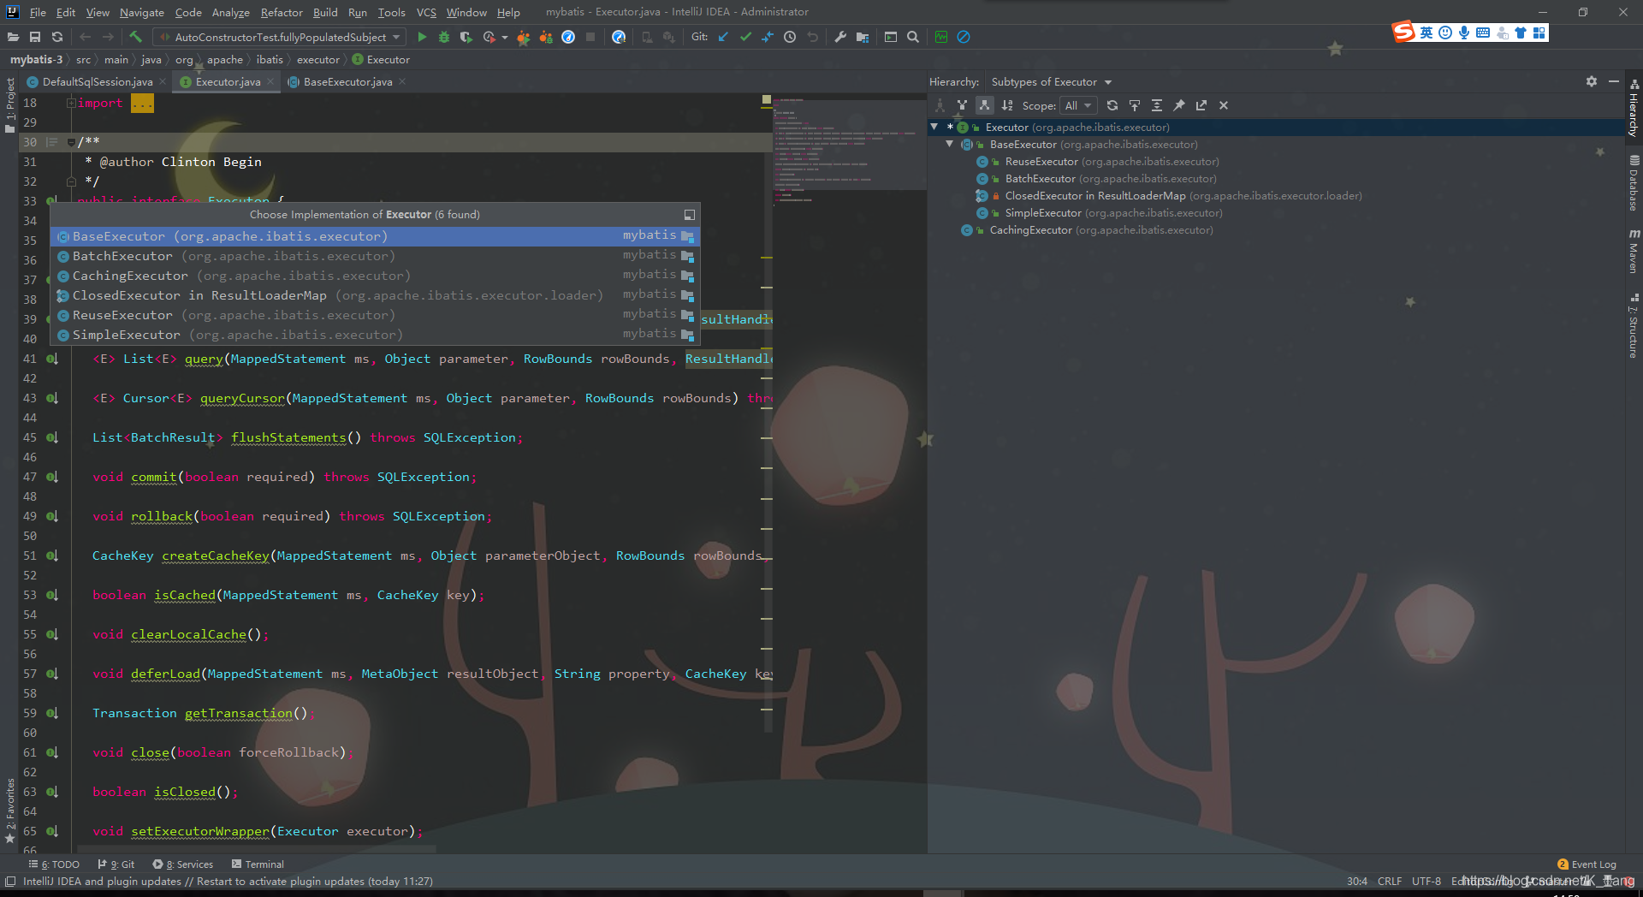Click Git rollback undo arrow
The width and height of the screenshot is (1643, 897).
tap(812, 37)
